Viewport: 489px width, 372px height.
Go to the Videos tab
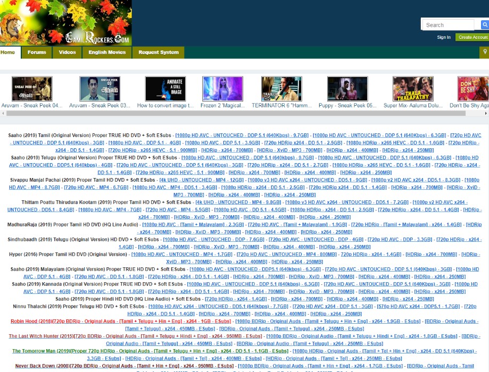click(67, 52)
